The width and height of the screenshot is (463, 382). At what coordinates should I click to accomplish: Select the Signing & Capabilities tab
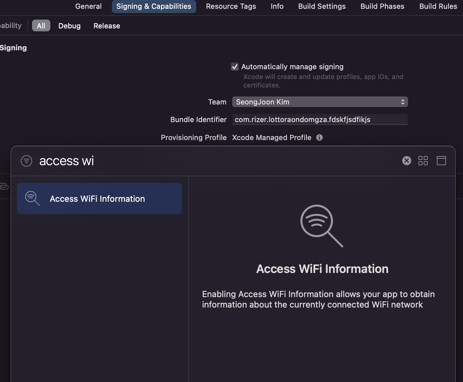pos(154,6)
